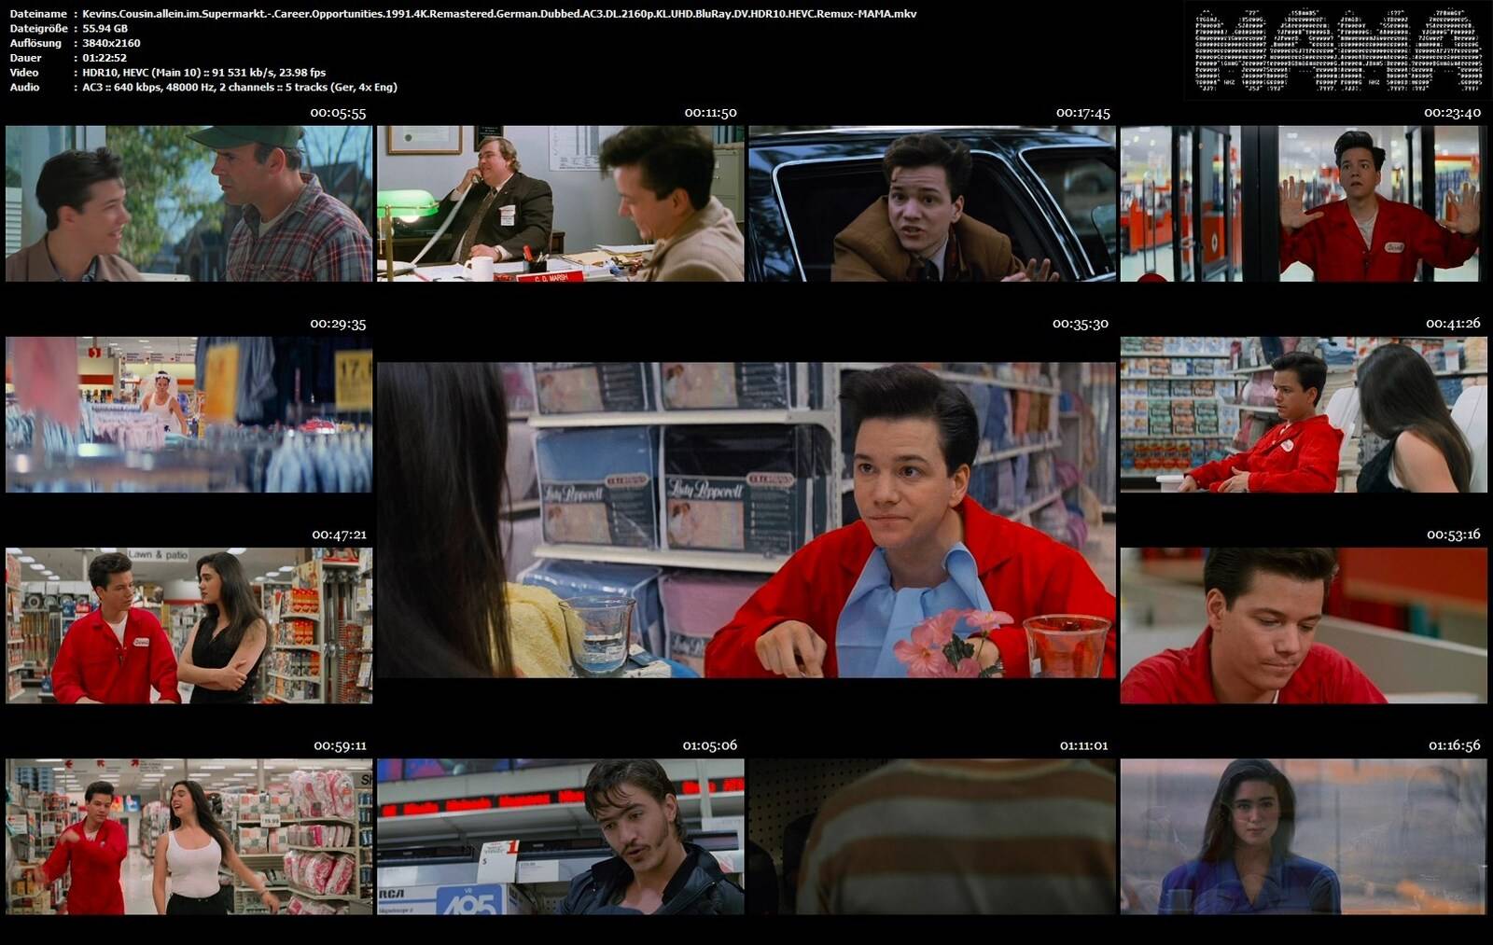The height and width of the screenshot is (945, 1493).
Task: Click the timestamp text 00:23:40
Action: [x=1452, y=113]
